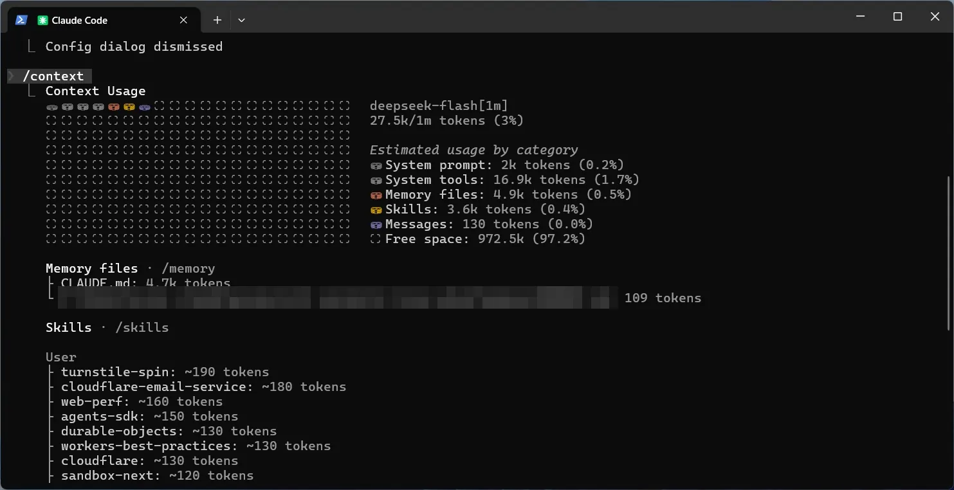Image resolution: width=954 pixels, height=490 pixels.
Task: Select the turnstile-spin skill row
Action: click(x=165, y=372)
